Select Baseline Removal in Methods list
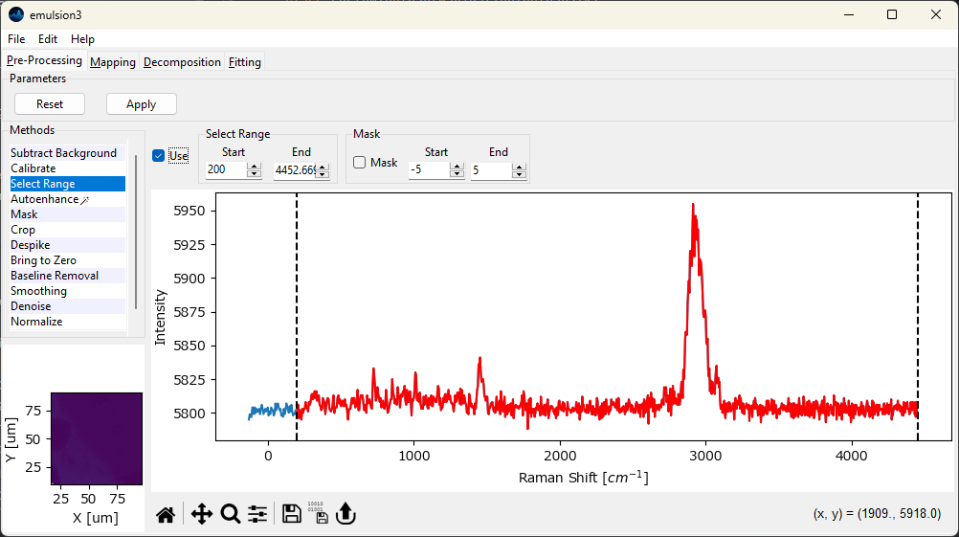This screenshot has width=959, height=537. (x=55, y=276)
